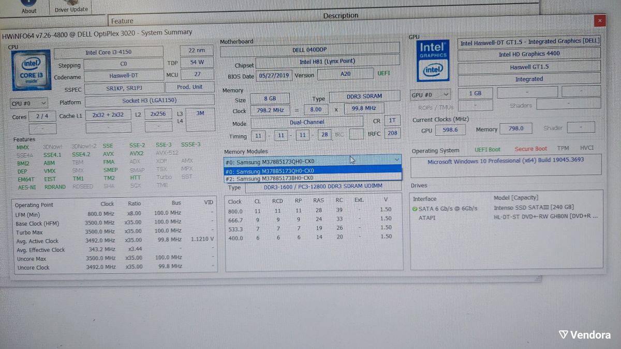621x349 pixels.
Task: Select the Microsoft Windows 10 Professional build text
Action: point(506,161)
